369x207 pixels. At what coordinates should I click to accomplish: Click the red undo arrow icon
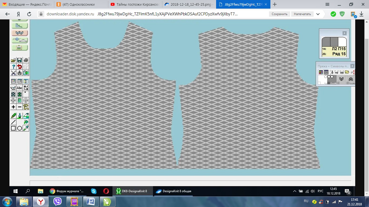pos(19,67)
